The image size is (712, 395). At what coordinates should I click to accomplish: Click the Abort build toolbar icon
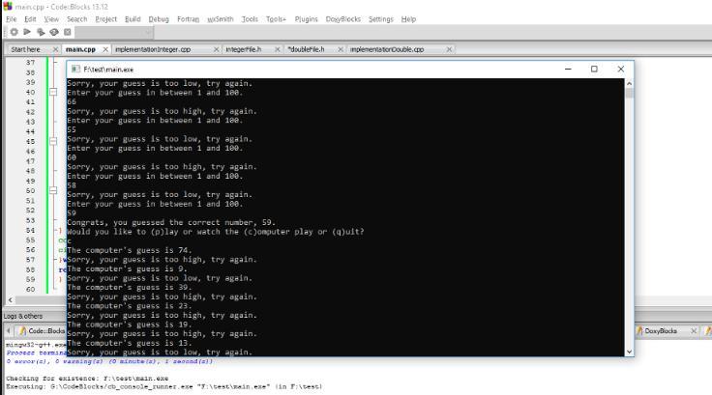pyautogui.click(x=67, y=32)
